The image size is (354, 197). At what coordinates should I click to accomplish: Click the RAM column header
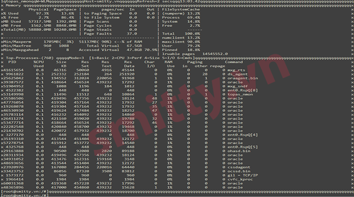[168, 62]
